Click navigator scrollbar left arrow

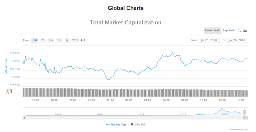[24, 118]
